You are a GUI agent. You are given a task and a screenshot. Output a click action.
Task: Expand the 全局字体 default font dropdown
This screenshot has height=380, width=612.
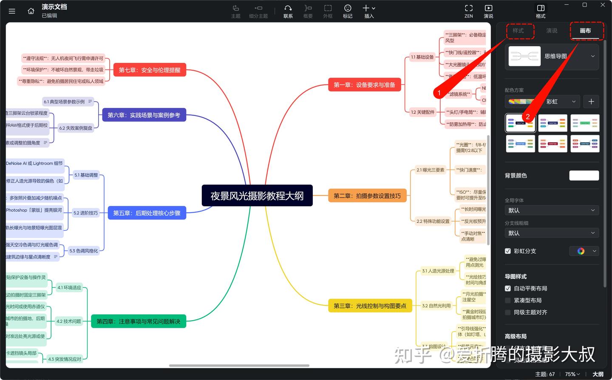pos(552,210)
